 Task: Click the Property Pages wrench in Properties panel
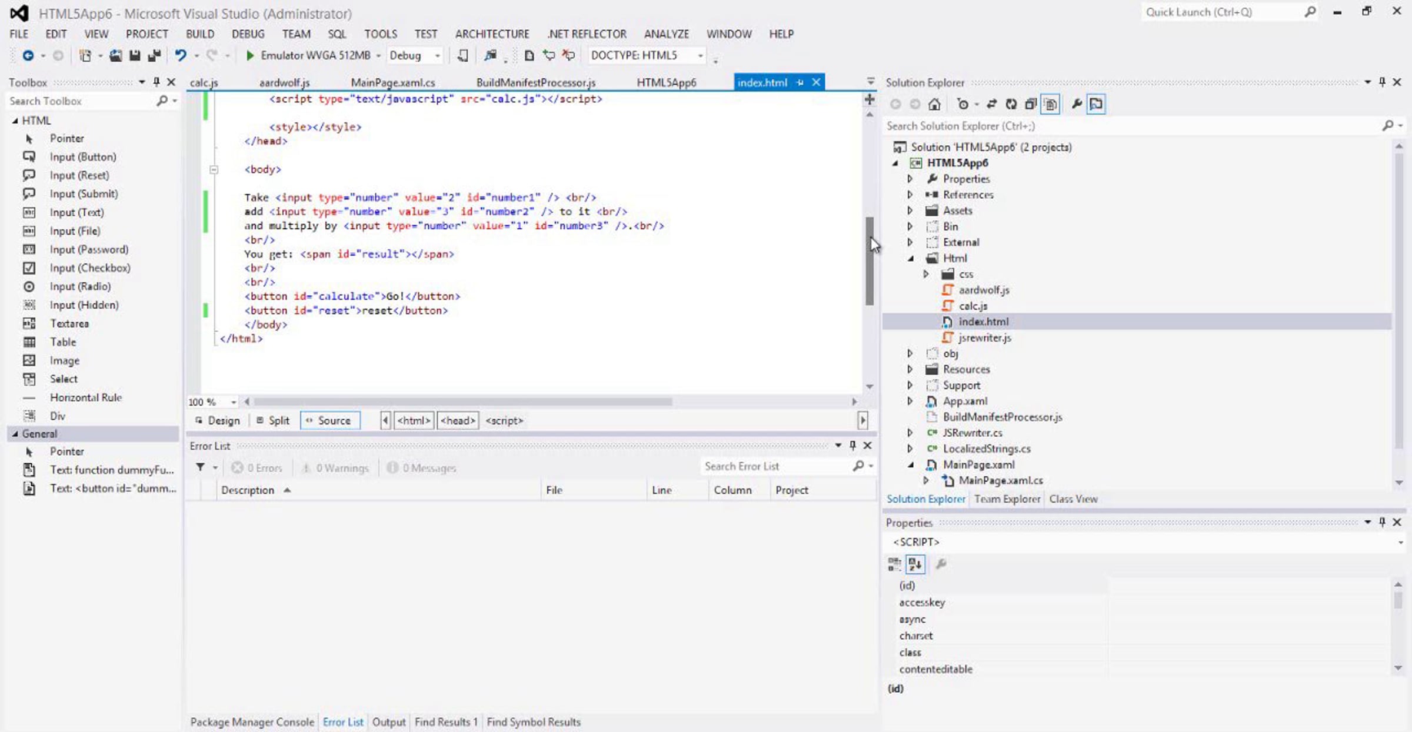(941, 564)
